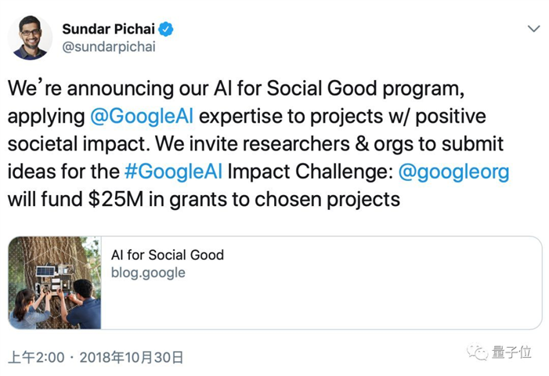The image size is (549, 376).
Task: Visit the @googleorg mention
Action: (454, 172)
